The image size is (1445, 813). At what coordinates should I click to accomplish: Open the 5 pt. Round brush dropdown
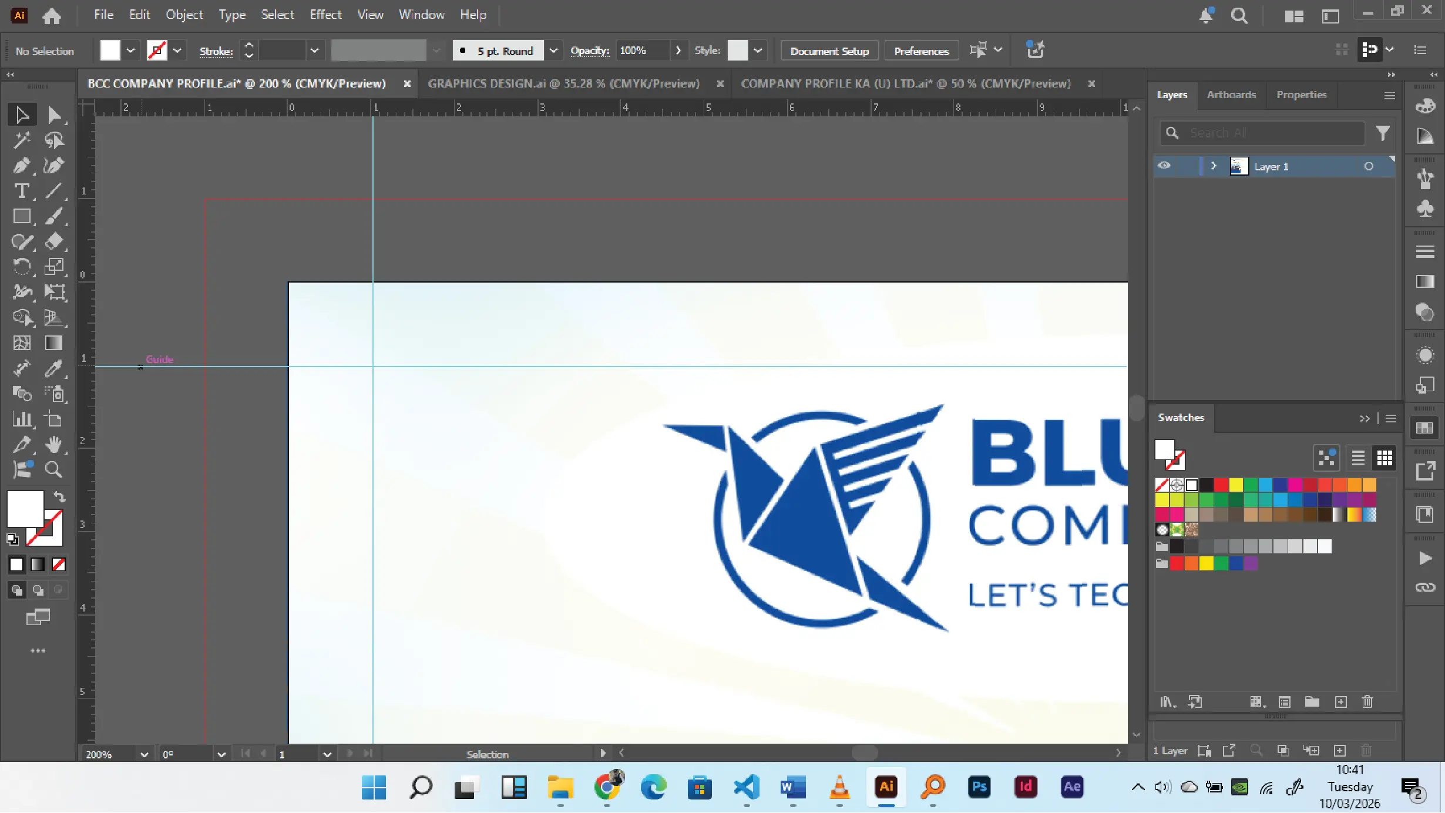(x=553, y=51)
